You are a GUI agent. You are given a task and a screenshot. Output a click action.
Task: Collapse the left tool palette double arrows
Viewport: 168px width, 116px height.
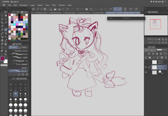pyautogui.click(x=1, y=8)
